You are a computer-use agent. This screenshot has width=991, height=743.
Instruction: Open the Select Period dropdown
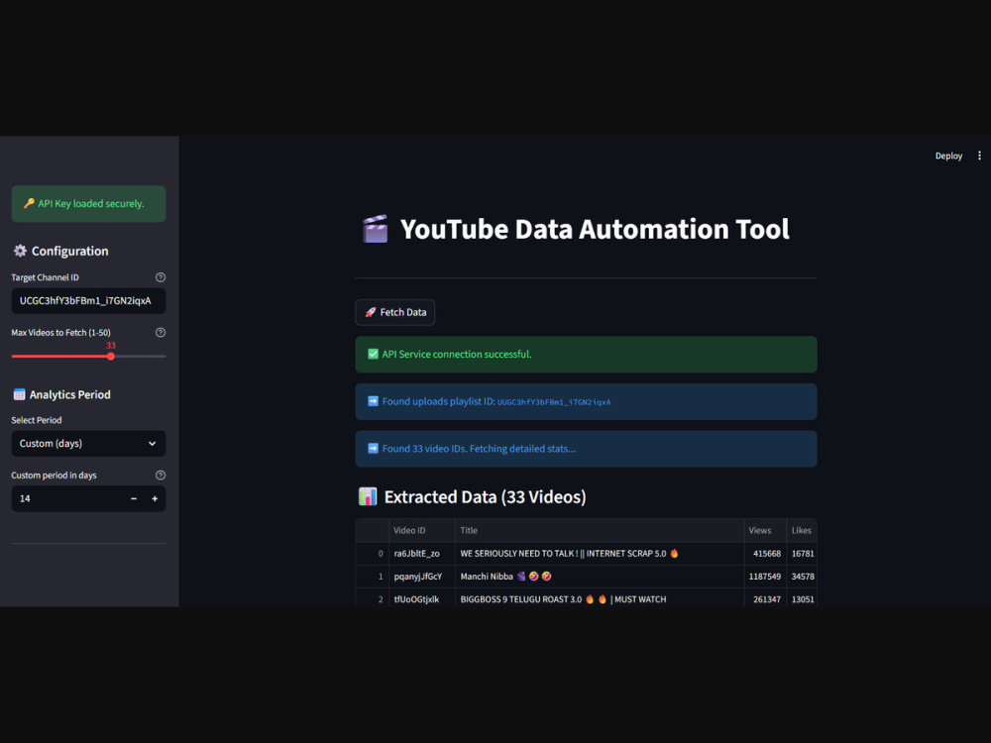click(88, 444)
